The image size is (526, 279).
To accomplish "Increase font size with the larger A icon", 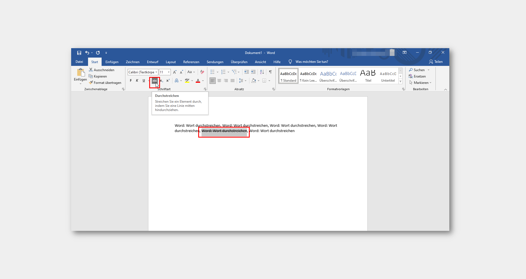I will coord(175,72).
